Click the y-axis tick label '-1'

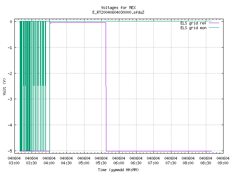pyautogui.click(x=10, y=48)
